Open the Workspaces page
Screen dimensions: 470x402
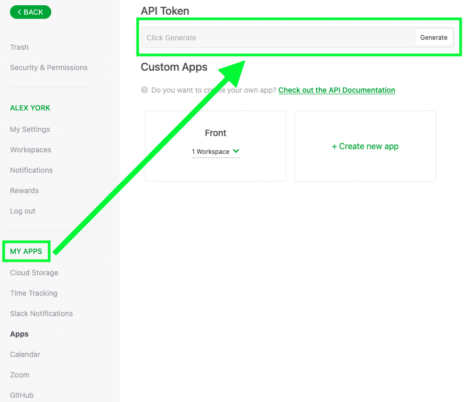click(30, 150)
